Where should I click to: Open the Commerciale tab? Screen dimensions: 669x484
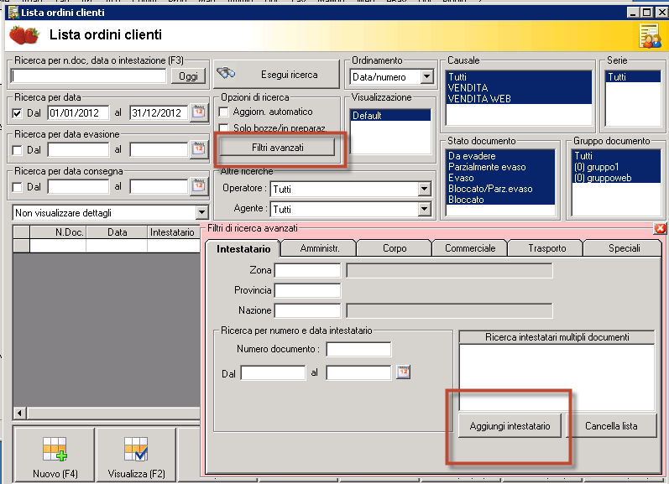pyautogui.click(x=470, y=248)
